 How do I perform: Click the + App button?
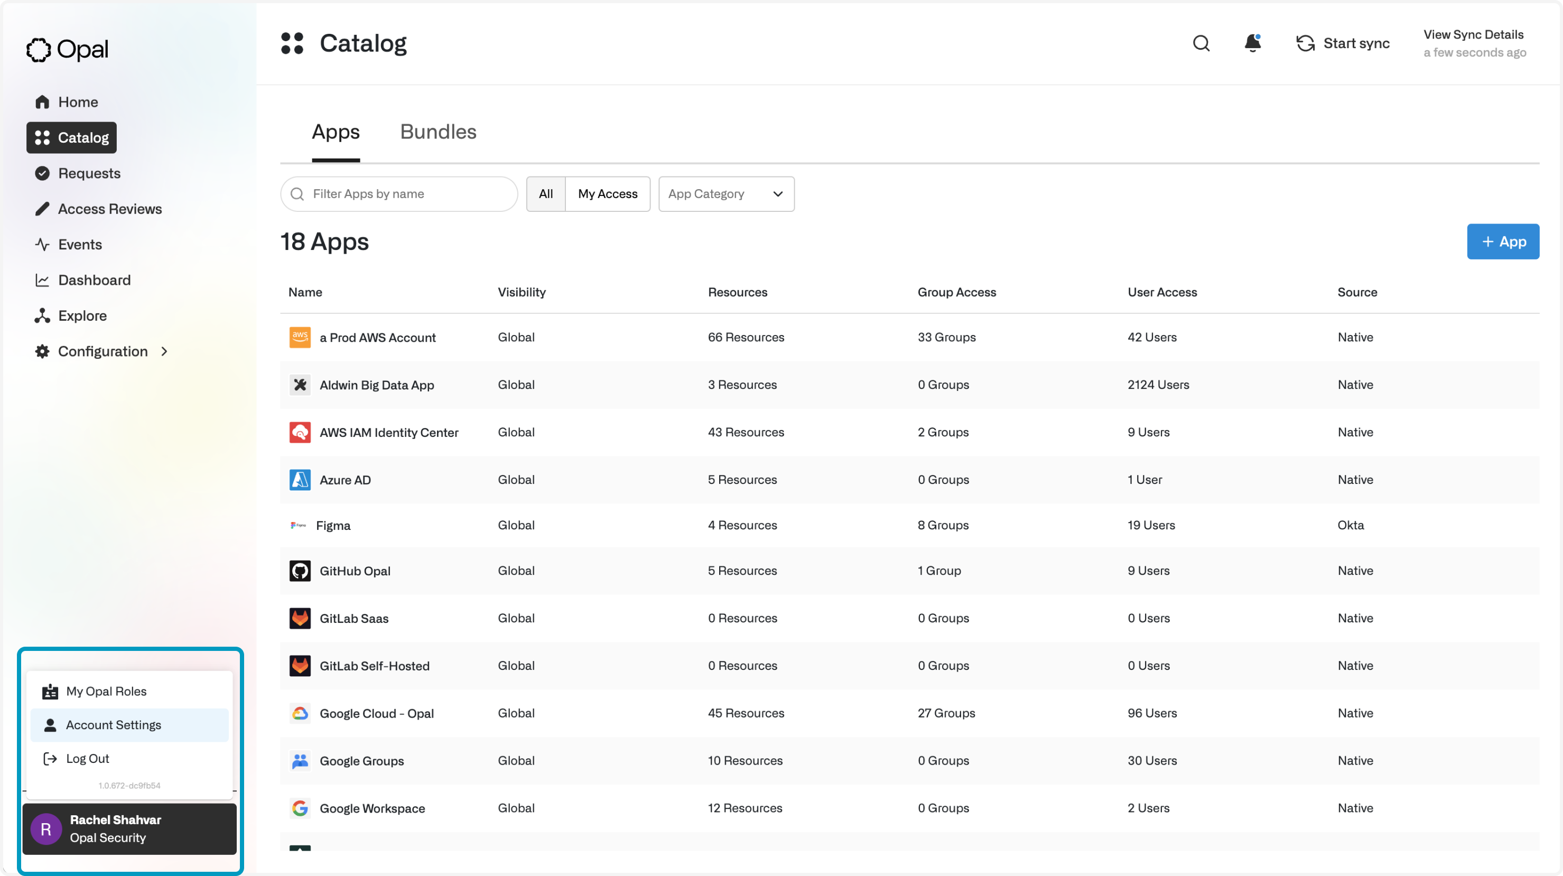coord(1503,241)
